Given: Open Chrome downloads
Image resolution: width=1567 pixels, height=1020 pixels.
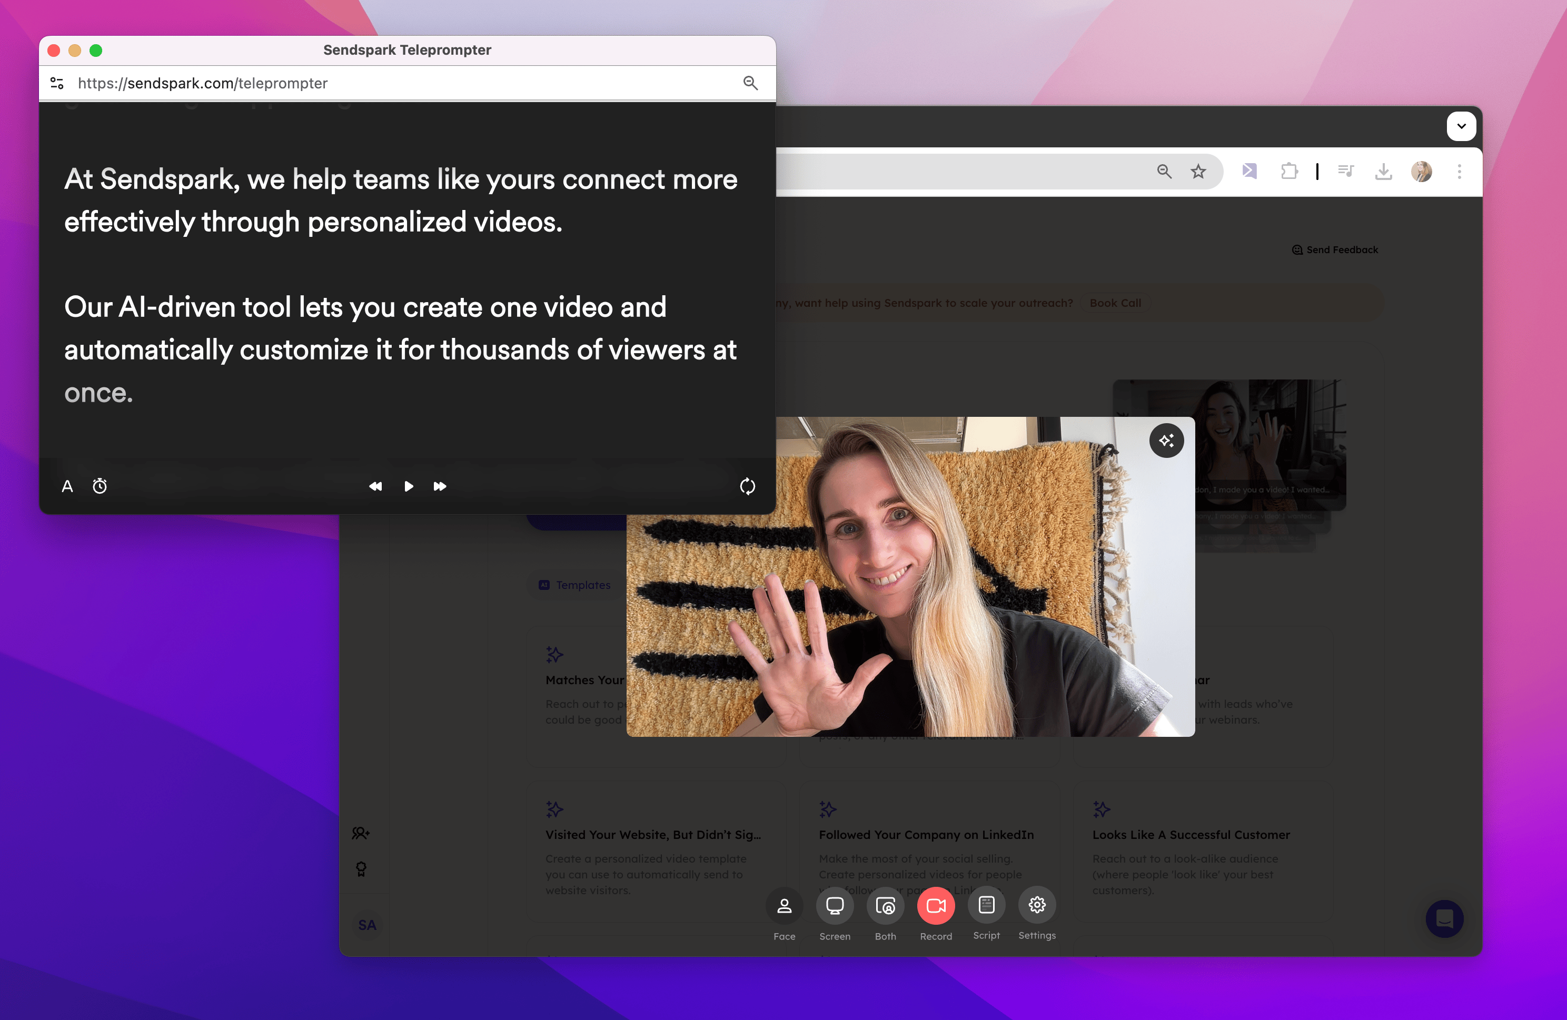Looking at the screenshot, I should [1383, 172].
